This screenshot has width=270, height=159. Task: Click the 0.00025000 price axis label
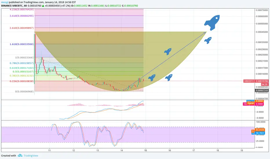click(262, 55)
